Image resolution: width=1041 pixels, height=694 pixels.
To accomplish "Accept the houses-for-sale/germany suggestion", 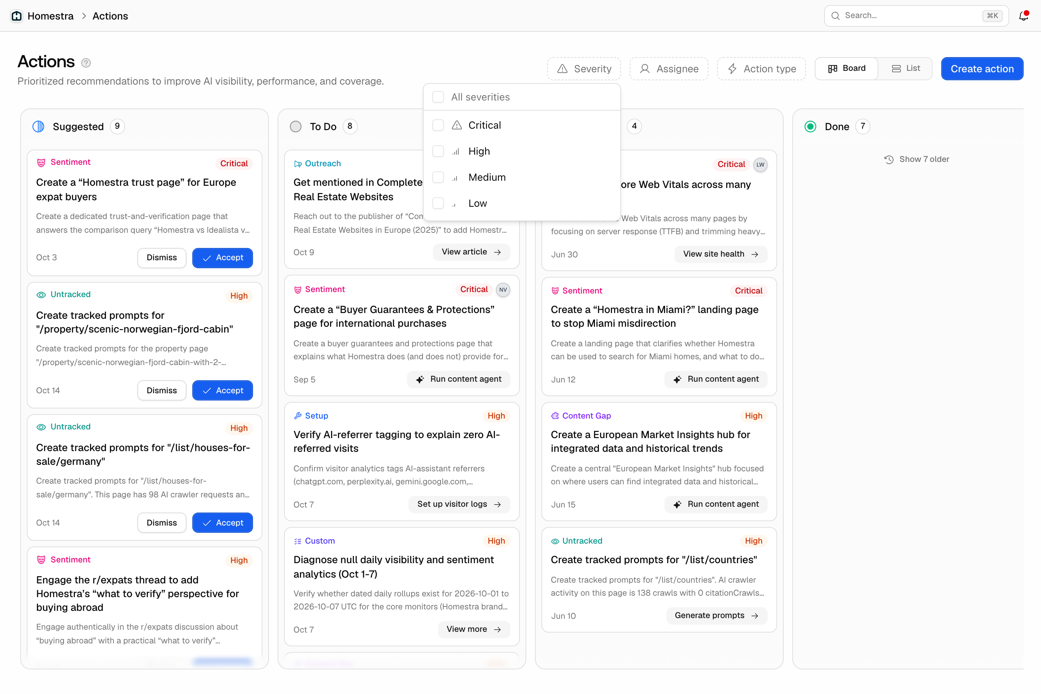I will (x=223, y=523).
